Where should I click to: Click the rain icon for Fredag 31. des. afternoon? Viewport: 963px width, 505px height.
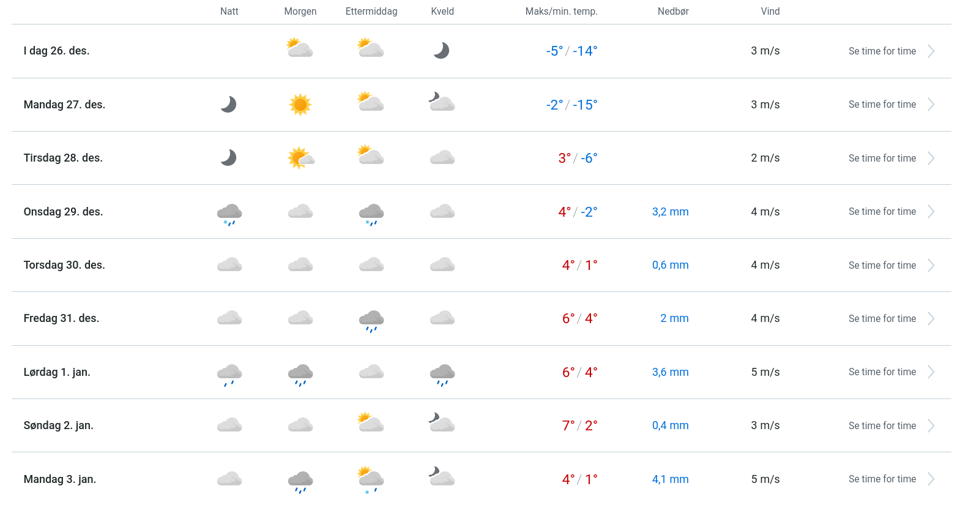[x=371, y=320]
